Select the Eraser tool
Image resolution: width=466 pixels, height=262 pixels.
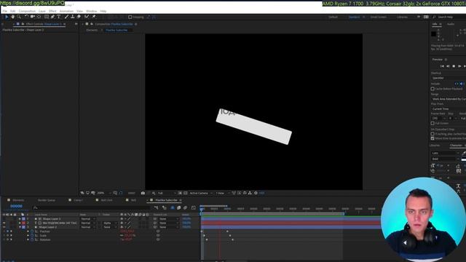click(x=79, y=17)
